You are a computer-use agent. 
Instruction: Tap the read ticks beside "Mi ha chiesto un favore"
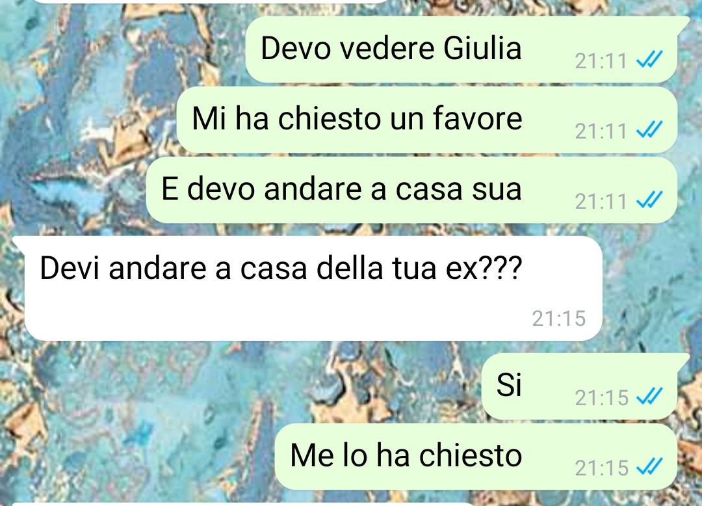[x=649, y=129]
